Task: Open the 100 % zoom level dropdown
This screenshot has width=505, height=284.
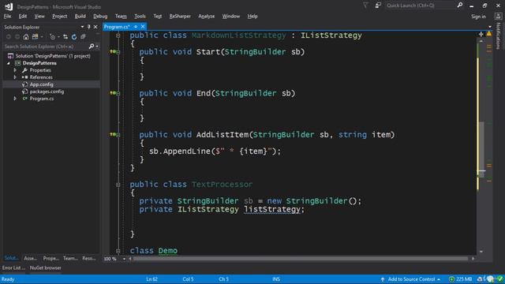Action: [124, 259]
